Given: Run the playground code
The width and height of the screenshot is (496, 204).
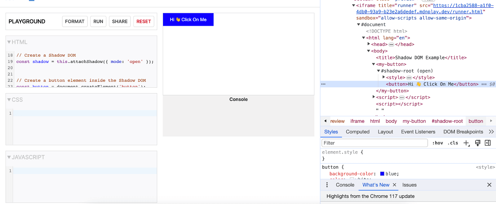Looking at the screenshot, I should [x=98, y=21].
